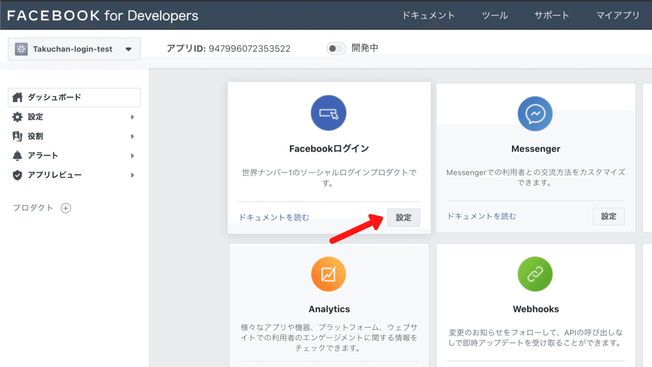The image size is (652, 367).
Task: Click the shield icon next to アプリレビュー
Action: click(x=17, y=175)
